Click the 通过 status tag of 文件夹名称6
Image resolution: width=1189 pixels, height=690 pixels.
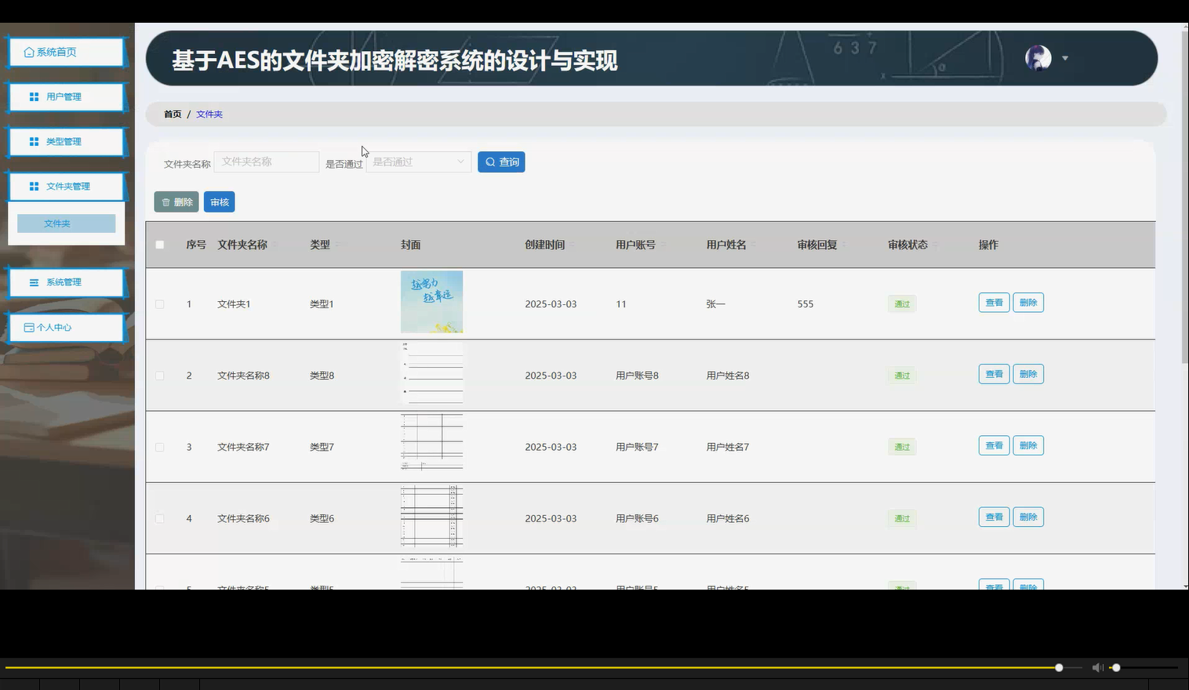(x=902, y=518)
